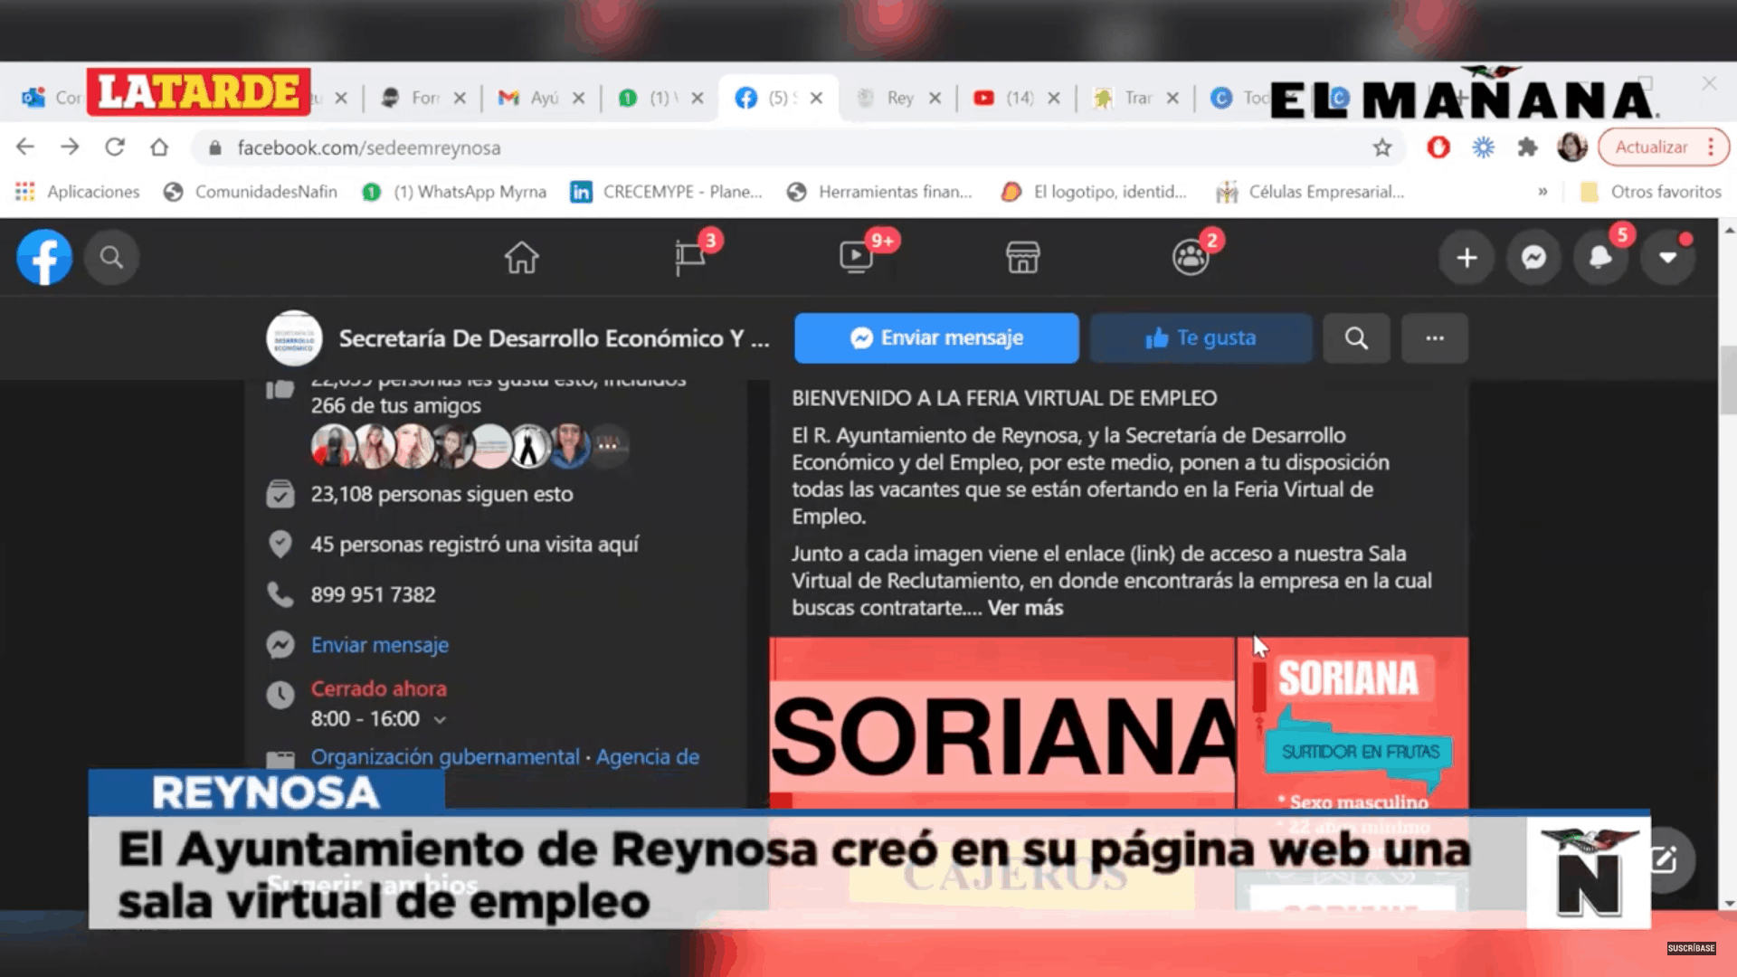Open Facebook search magnifier icon
1737x977 pixels.
point(111,258)
